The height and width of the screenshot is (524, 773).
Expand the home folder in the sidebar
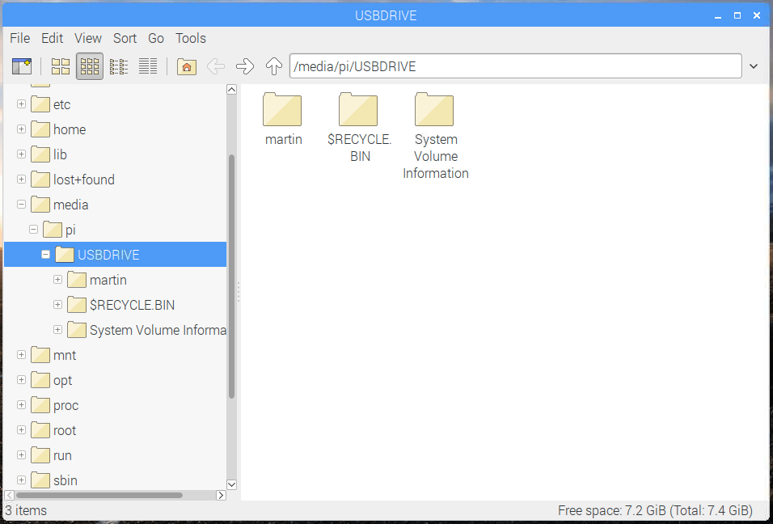20,129
